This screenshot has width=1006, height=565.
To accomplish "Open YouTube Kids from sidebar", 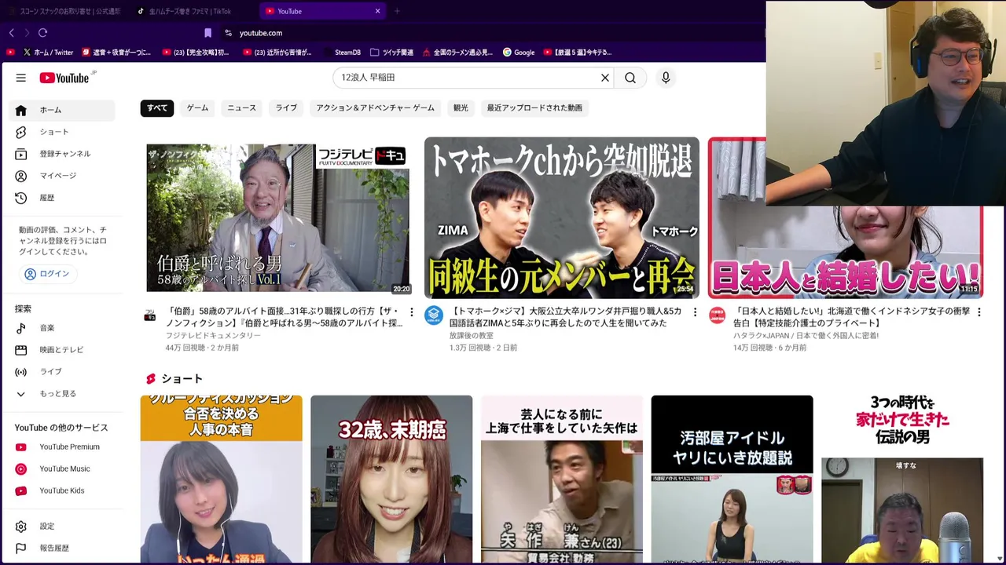I will tap(61, 491).
